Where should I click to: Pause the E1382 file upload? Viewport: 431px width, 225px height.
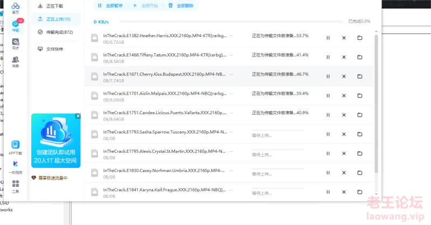[x=328, y=38]
